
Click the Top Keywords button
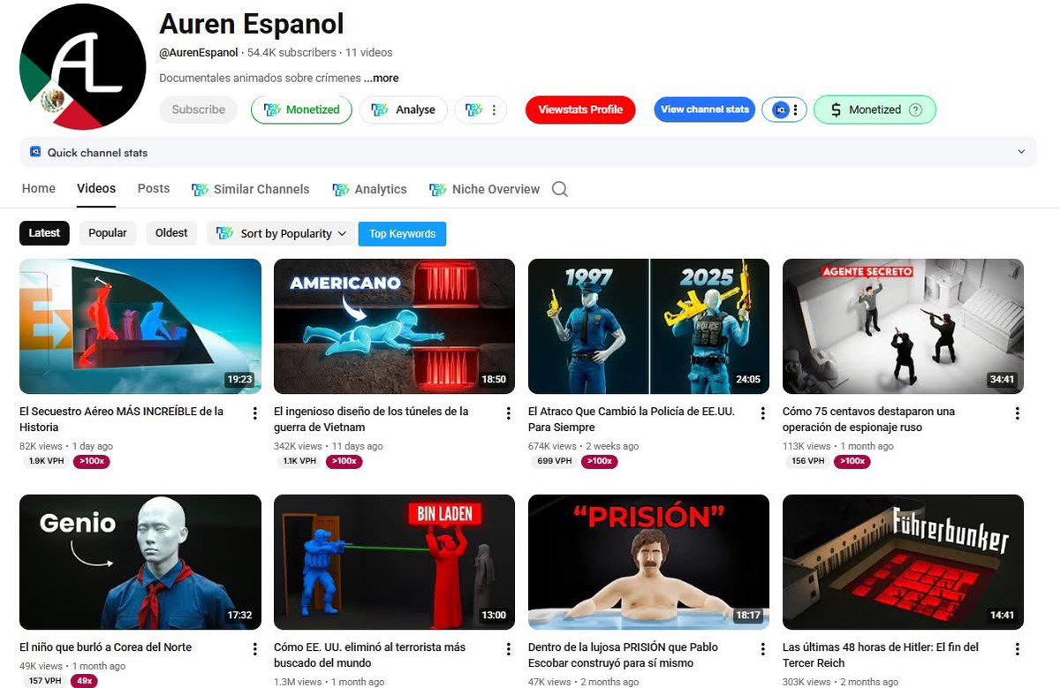point(402,234)
